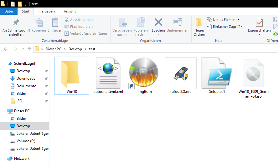278x167 pixels.
Task: Click quick access toolbar properties checkmark icon
Action: click(x=13, y=4)
